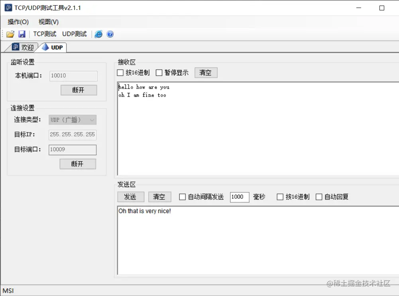Click the icon on the 欢迎 tab

pyautogui.click(x=16, y=47)
